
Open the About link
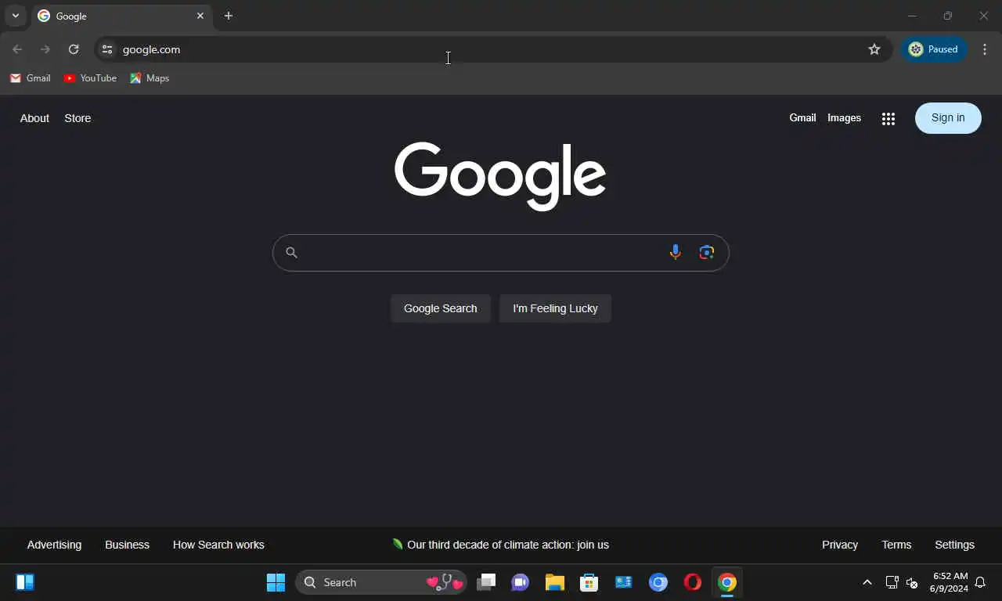34,118
